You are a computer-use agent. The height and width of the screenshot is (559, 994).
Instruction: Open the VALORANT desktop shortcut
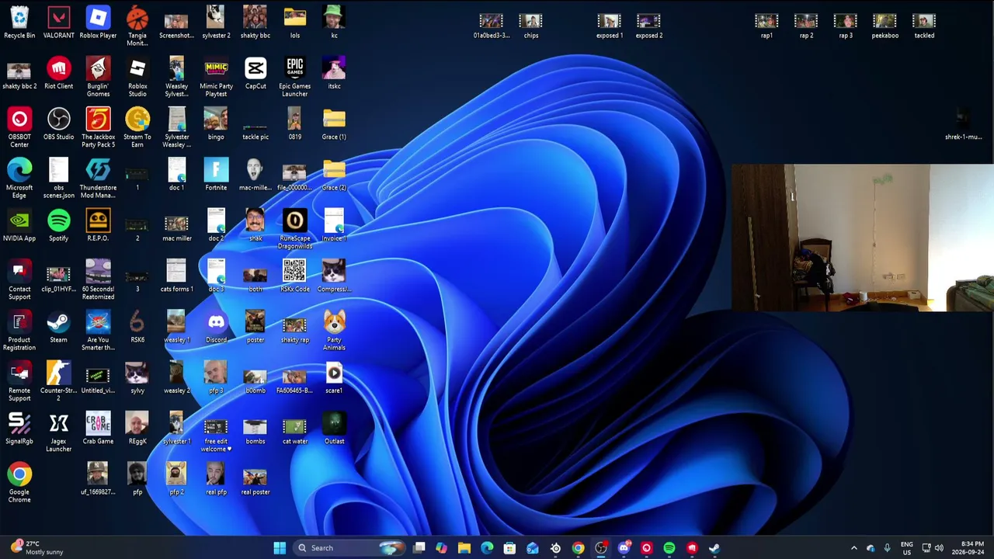click(58, 22)
